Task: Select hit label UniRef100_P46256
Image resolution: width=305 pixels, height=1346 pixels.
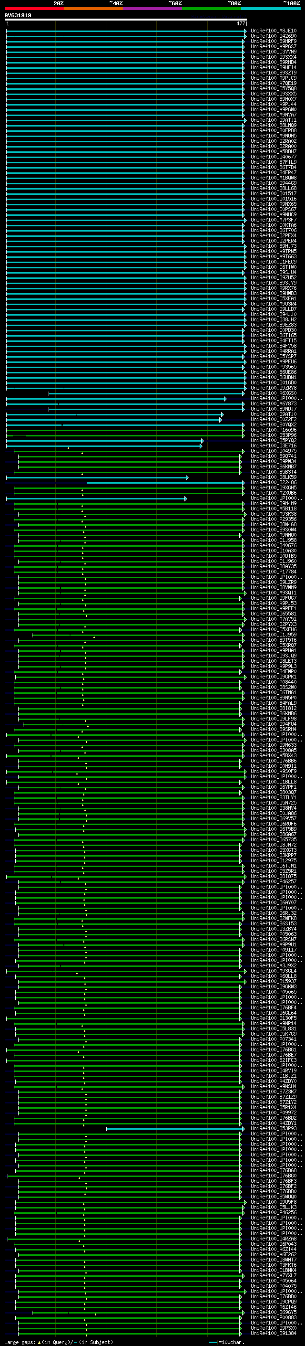Action: (x=274, y=1212)
